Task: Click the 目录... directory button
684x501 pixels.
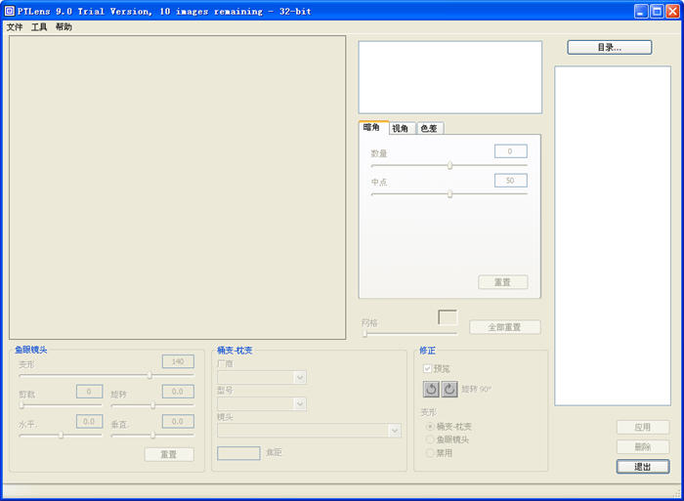Action: tap(610, 48)
